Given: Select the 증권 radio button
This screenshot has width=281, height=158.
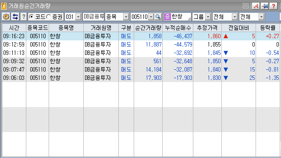Looking at the screenshot, I should pyautogui.click(x=49, y=17).
